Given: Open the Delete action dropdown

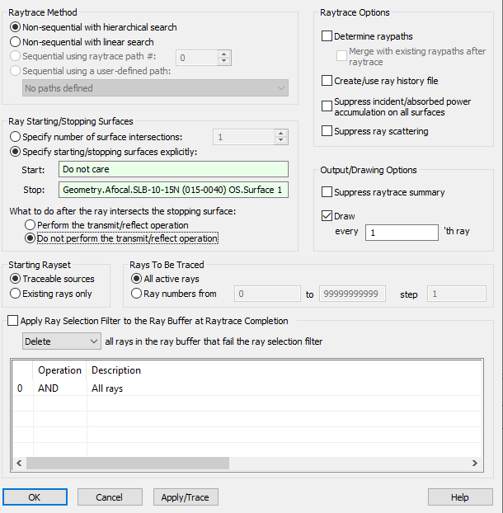Looking at the screenshot, I should [x=61, y=341].
